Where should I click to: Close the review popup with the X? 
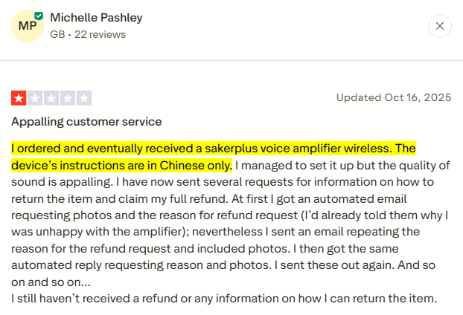(x=439, y=26)
